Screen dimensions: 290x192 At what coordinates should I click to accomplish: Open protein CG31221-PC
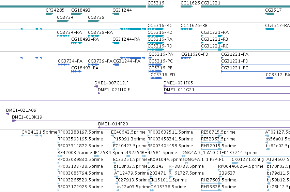pos(256,71)
